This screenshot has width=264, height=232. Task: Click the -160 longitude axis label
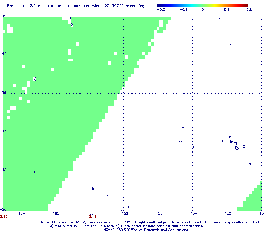coord(89,213)
